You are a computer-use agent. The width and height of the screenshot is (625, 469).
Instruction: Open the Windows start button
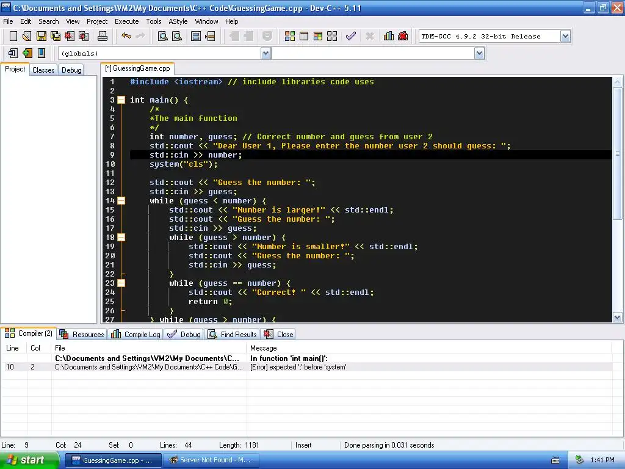click(x=29, y=460)
